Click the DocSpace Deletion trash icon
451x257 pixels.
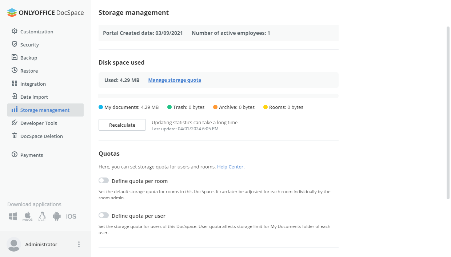(15, 136)
